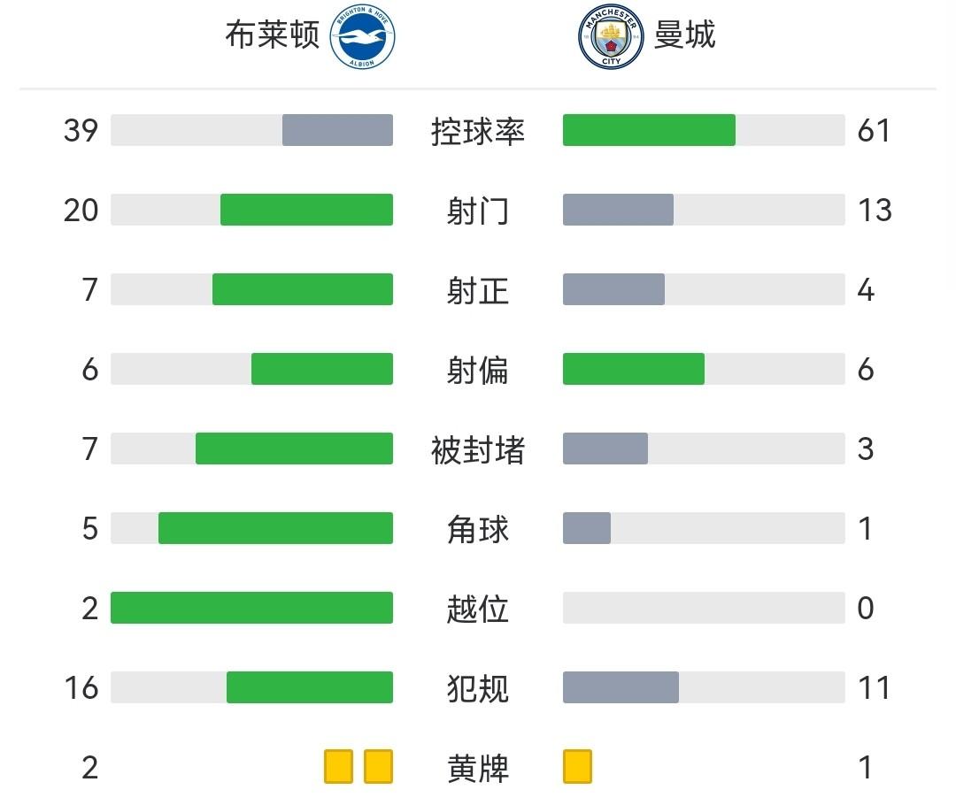Click Brighton's green blocked shots bar
Screen dimensions: 956x805
click(x=294, y=448)
